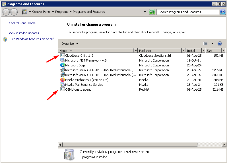Click the change view icon
227x163 pixels.
(205, 44)
